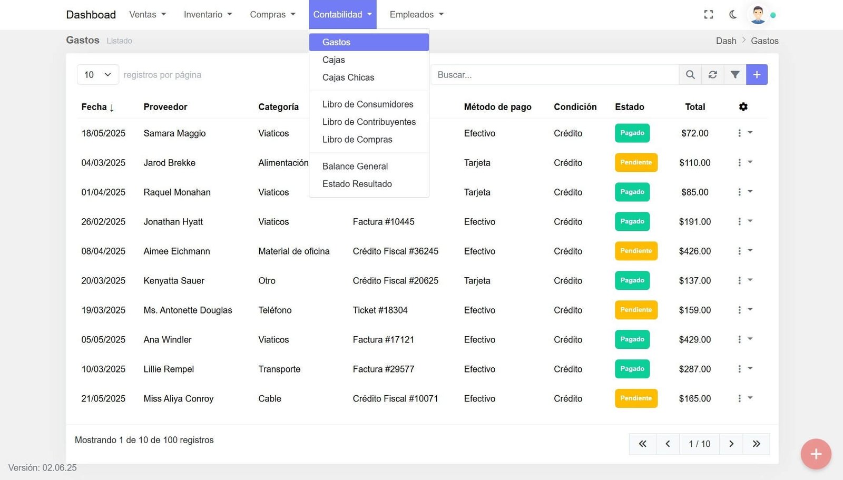
Task: Toggle dark mode with moon icon
Action: coord(733,15)
